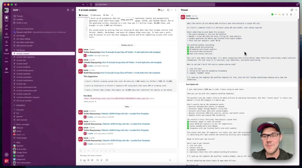Viewport: 302px width, 168px height.
Task: Add a new channel tab with plus
Action: [112, 15]
